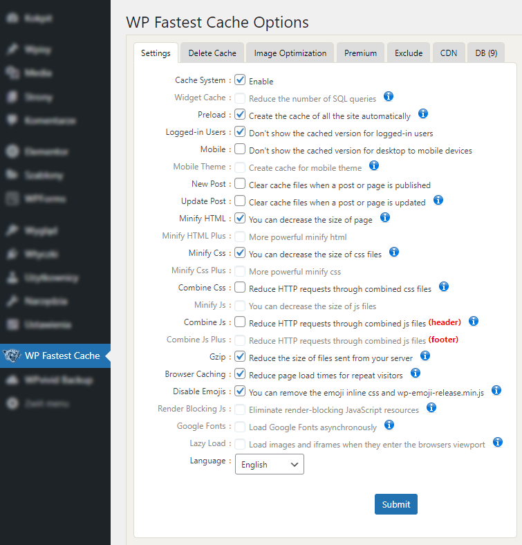Image resolution: width=522 pixels, height=545 pixels.
Task: Enable the Mobile checkbox
Action: [240, 149]
